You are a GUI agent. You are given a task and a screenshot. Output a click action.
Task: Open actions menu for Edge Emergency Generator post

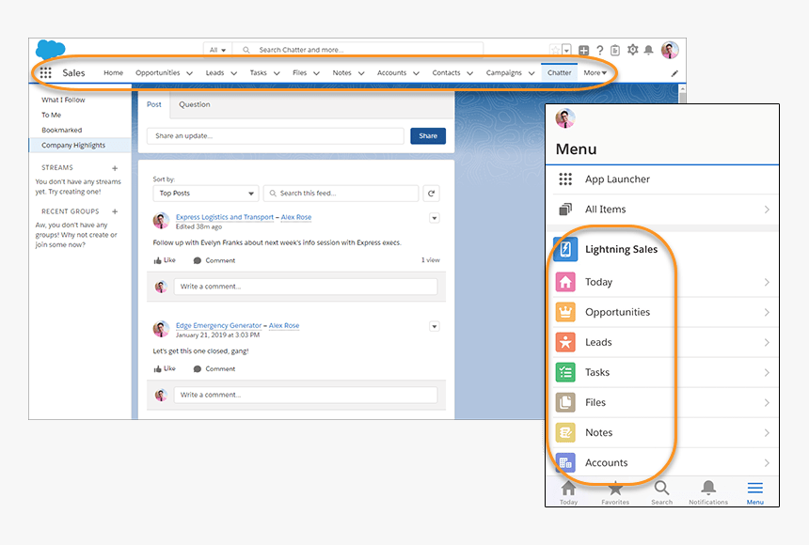click(x=435, y=326)
